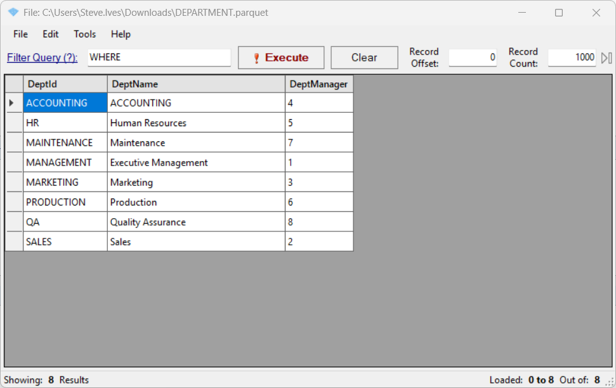This screenshot has width=616, height=388.
Task: Focus the Record Count input box
Action: 572,58
